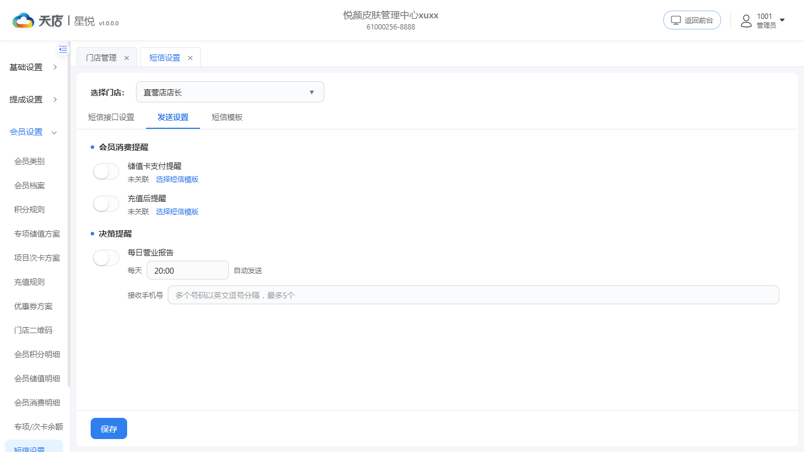Collapse the sidebar with the menu fold icon
The height and width of the screenshot is (452, 804).
tap(63, 49)
